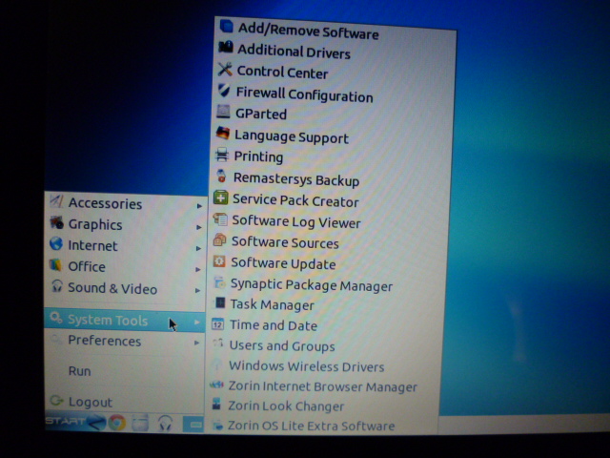
Task: Open Language Support entry
Action: [333, 135]
